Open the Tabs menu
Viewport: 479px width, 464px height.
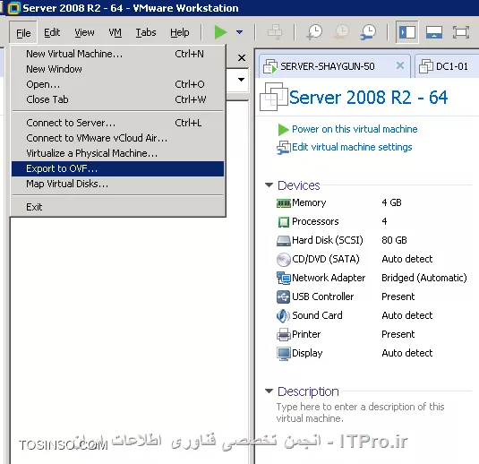[146, 32]
